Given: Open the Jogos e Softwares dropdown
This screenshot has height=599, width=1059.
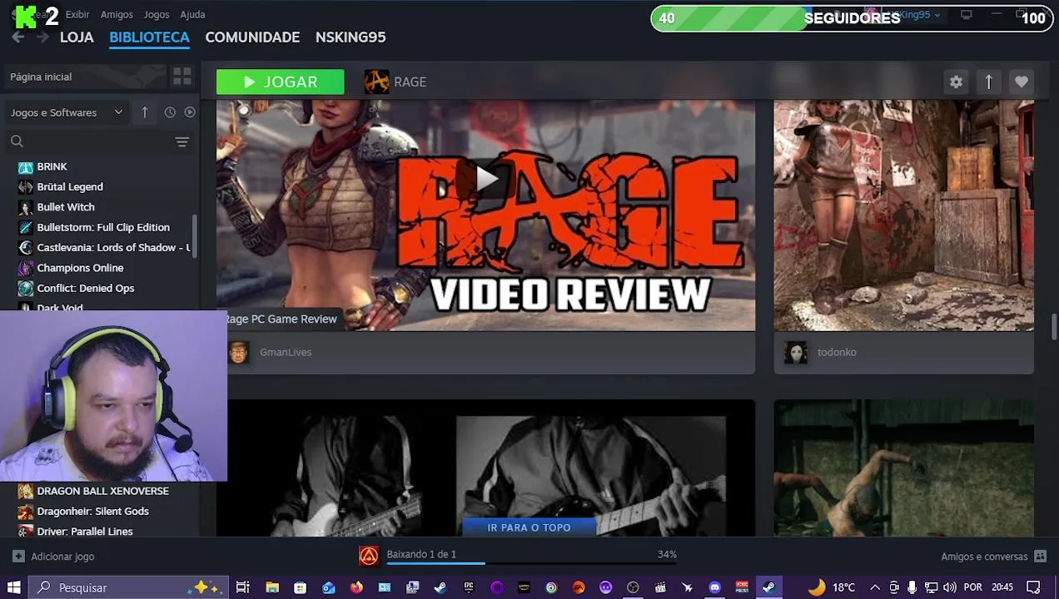Looking at the screenshot, I should (x=67, y=112).
